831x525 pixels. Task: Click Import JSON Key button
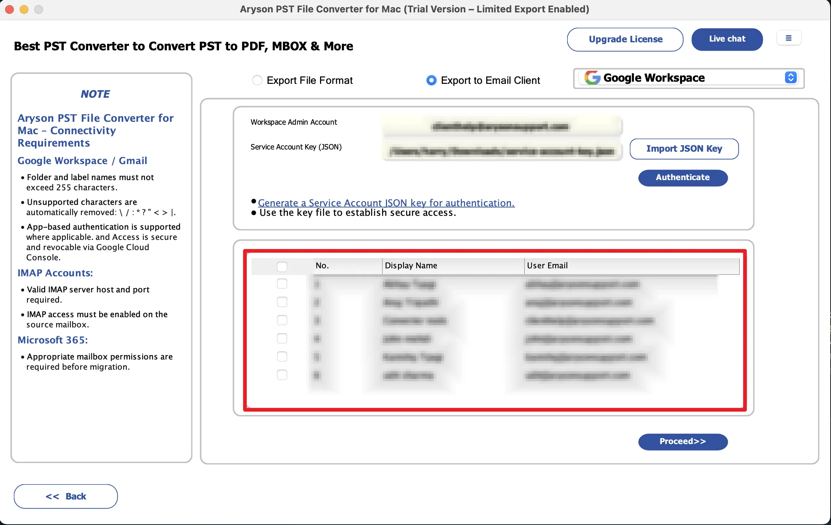(x=684, y=149)
